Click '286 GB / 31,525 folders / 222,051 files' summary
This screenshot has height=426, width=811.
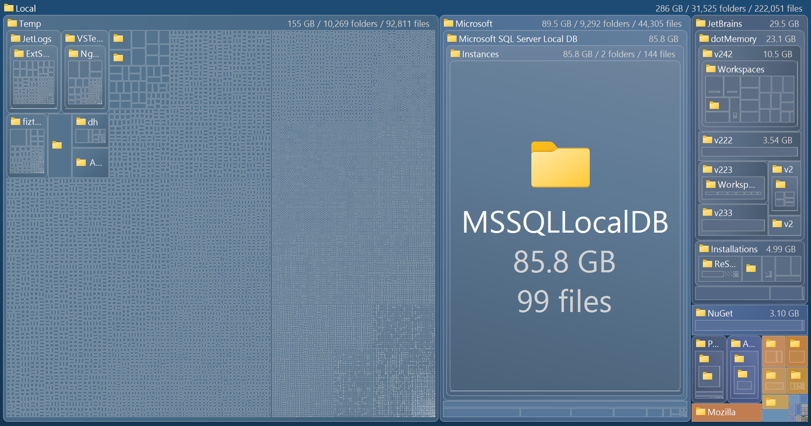coord(729,8)
